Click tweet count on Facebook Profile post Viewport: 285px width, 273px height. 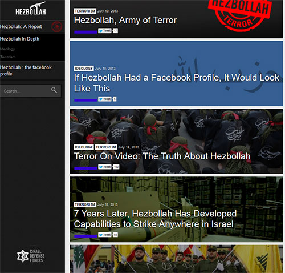click(x=115, y=99)
